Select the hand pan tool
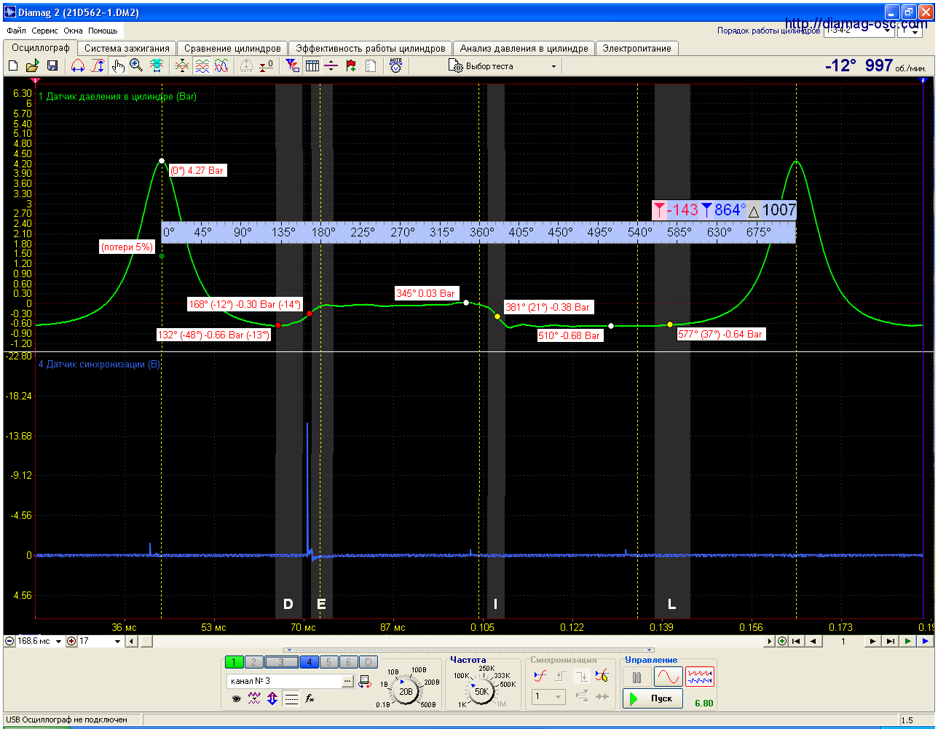Viewport: 938px width, 729px height. pos(118,66)
